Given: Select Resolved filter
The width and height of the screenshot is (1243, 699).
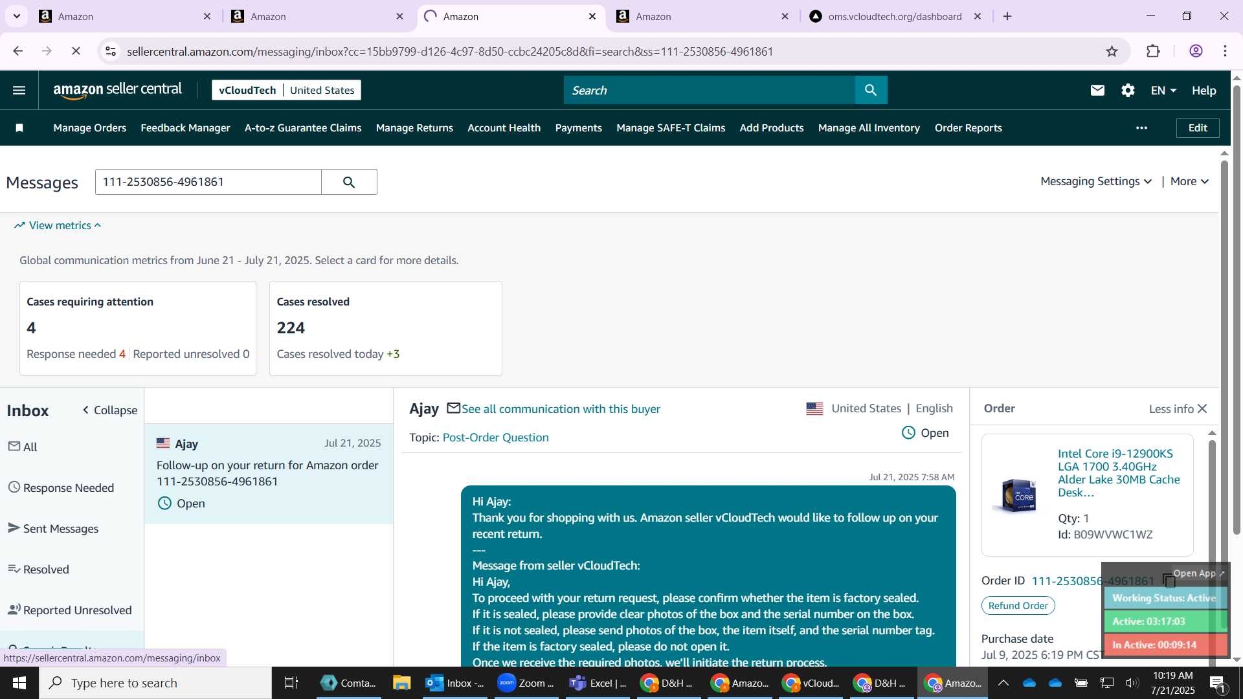Looking at the screenshot, I should coord(39,569).
